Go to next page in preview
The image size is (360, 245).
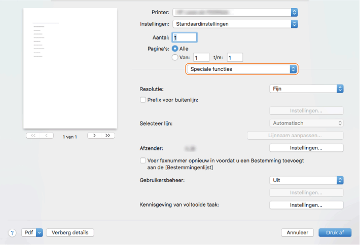94,136
